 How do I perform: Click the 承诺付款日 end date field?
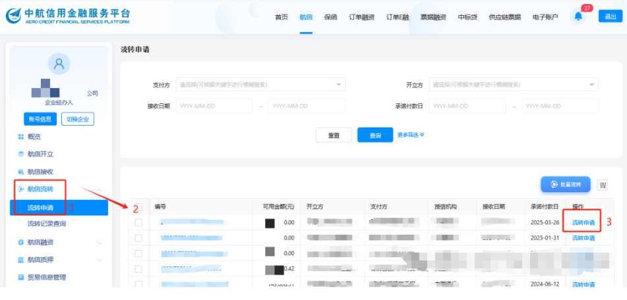pos(560,106)
